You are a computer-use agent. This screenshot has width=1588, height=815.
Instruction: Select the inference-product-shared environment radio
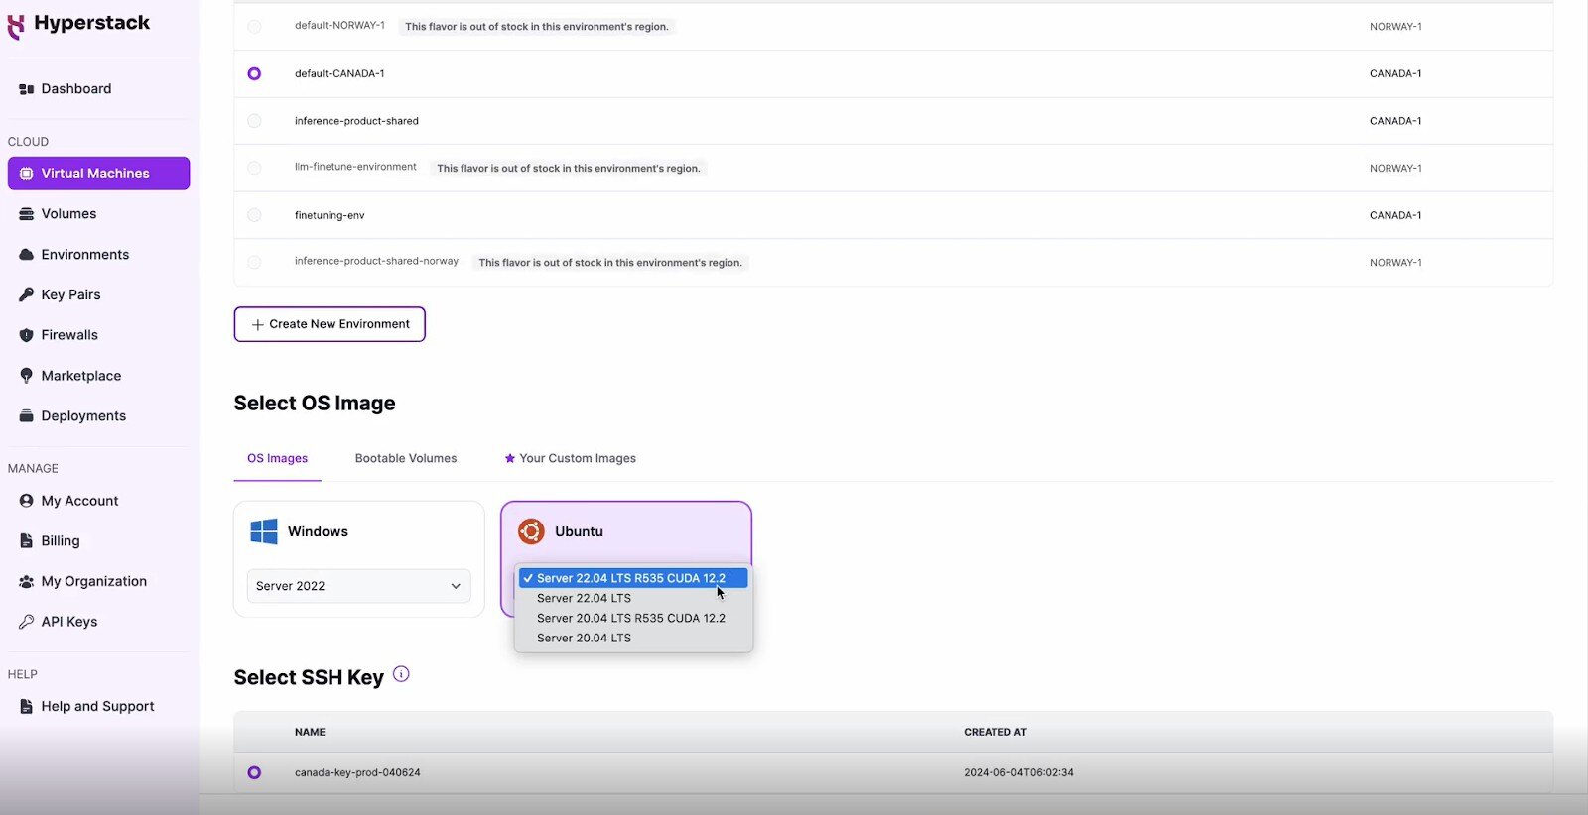click(x=254, y=121)
